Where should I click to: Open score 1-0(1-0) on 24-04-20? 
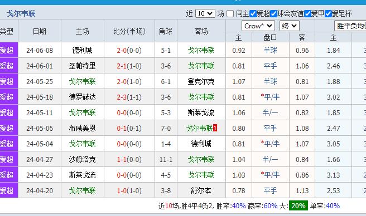coord(129,190)
